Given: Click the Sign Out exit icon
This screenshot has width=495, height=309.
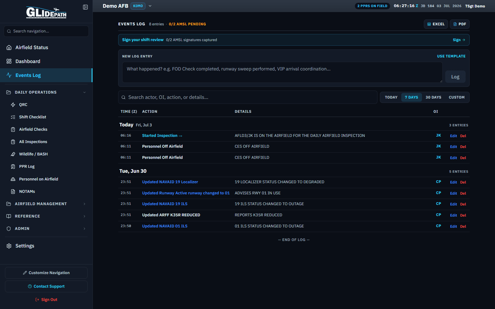Looking at the screenshot, I should (37, 300).
